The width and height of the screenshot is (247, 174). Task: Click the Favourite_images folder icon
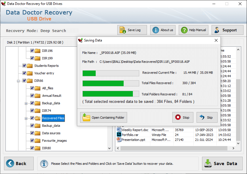37,141
